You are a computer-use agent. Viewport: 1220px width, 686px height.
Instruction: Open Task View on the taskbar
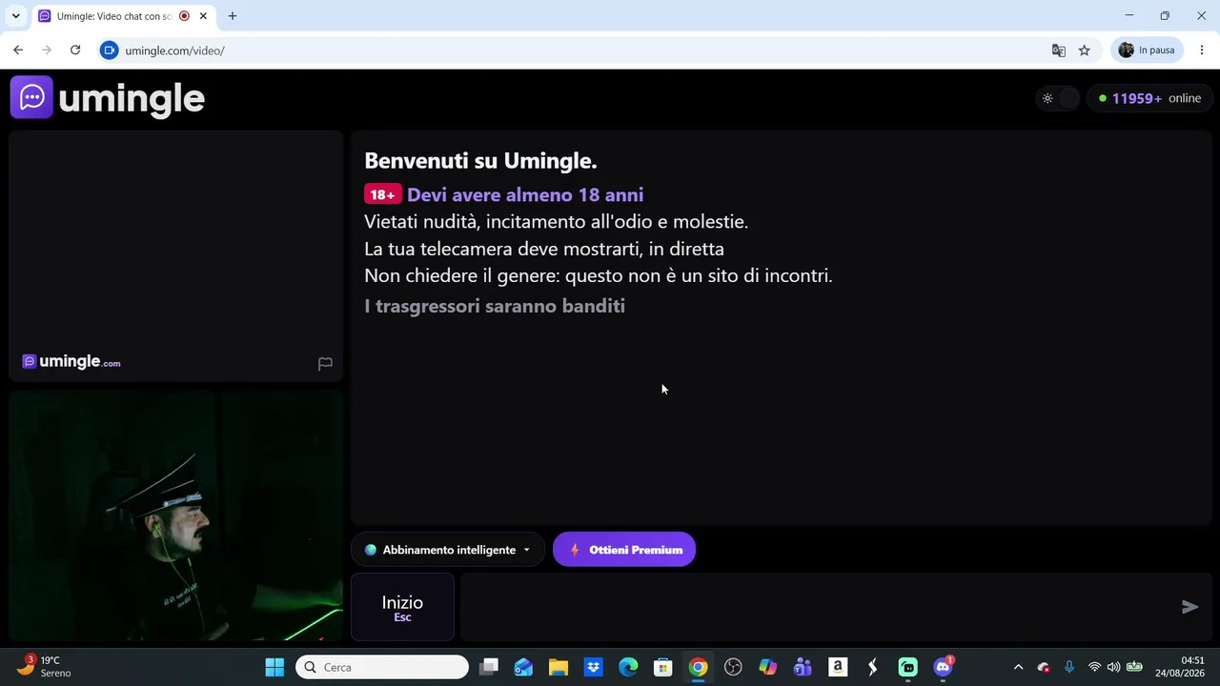click(x=489, y=667)
